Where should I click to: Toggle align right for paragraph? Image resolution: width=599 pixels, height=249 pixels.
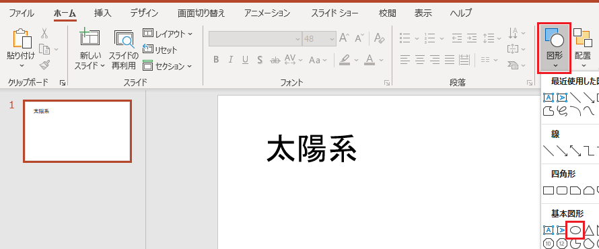coord(435,60)
